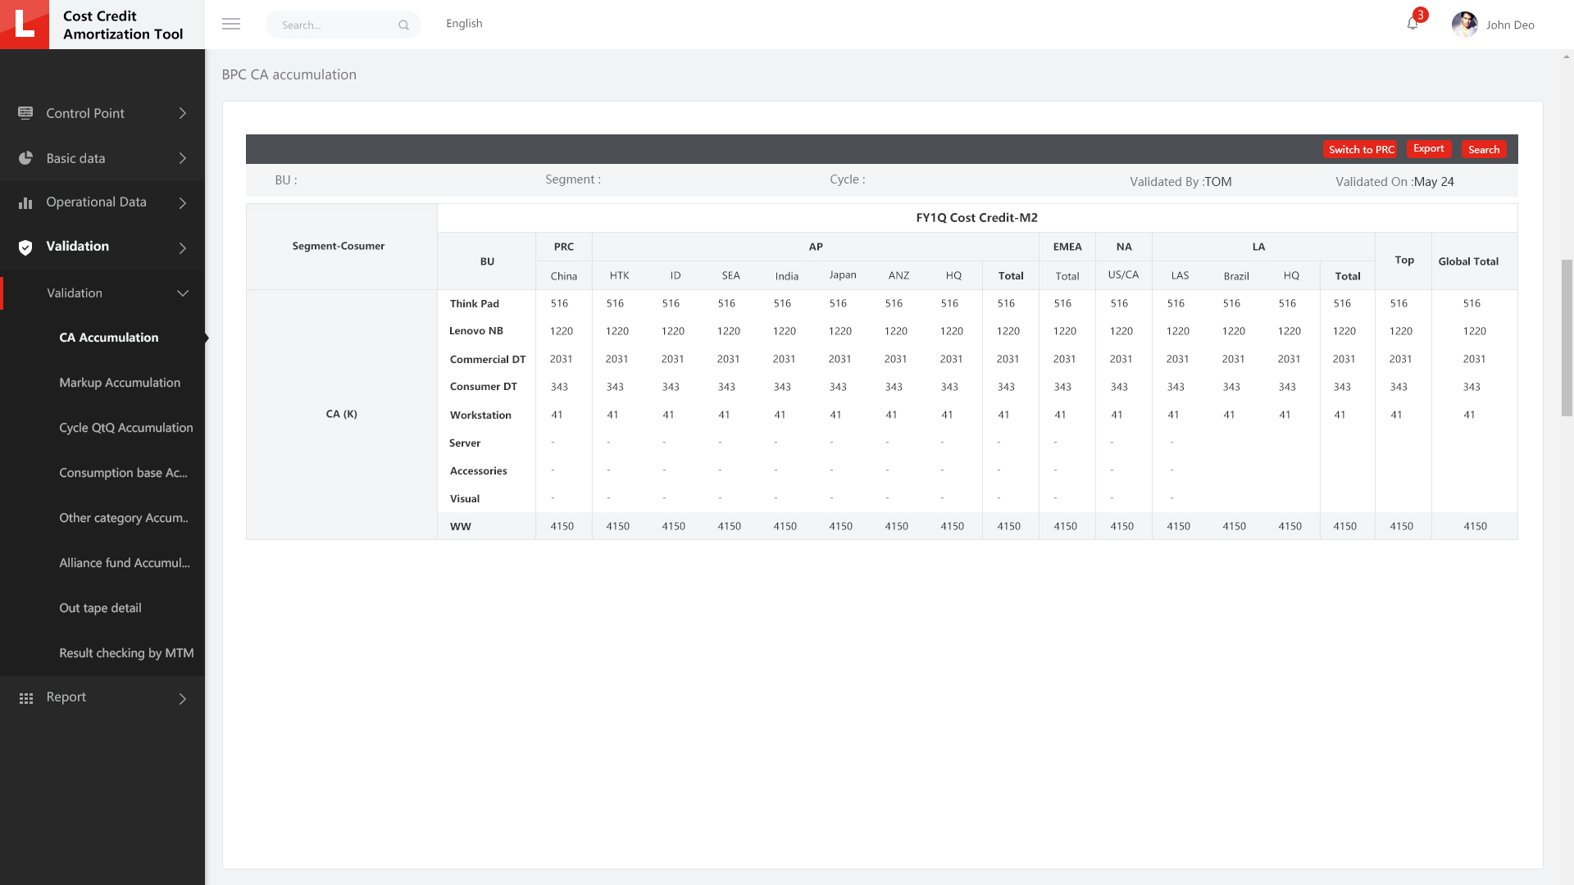The height and width of the screenshot is (885, 1574).
Task: Expand the bold Validation chevron
Action: point(183,247)
